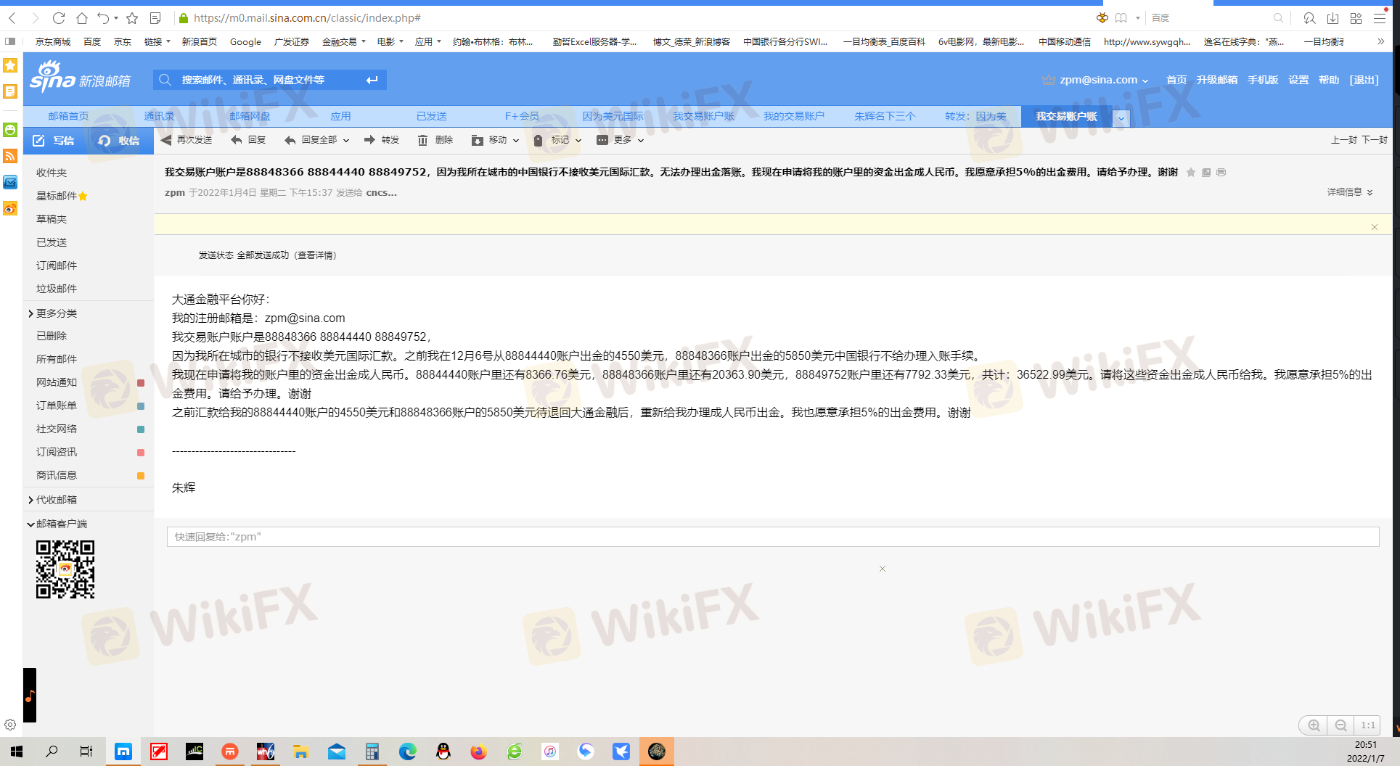Screen dimensions: 1400x766
Task: Open the email in a new window icon
Action: tap(1206, 173)
